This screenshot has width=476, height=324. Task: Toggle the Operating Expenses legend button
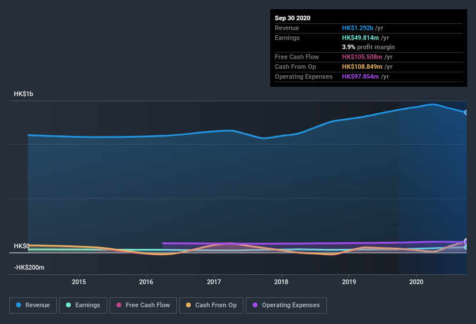(x=286, y=305)
